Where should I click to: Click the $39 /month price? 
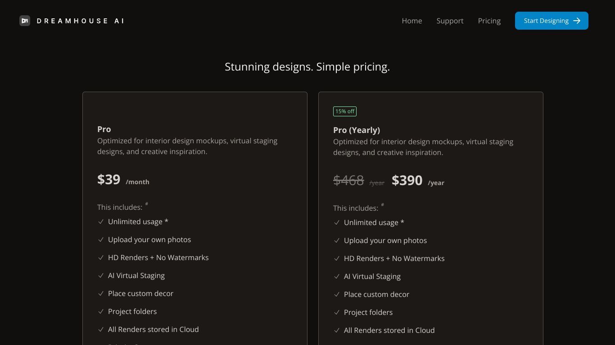123,180
